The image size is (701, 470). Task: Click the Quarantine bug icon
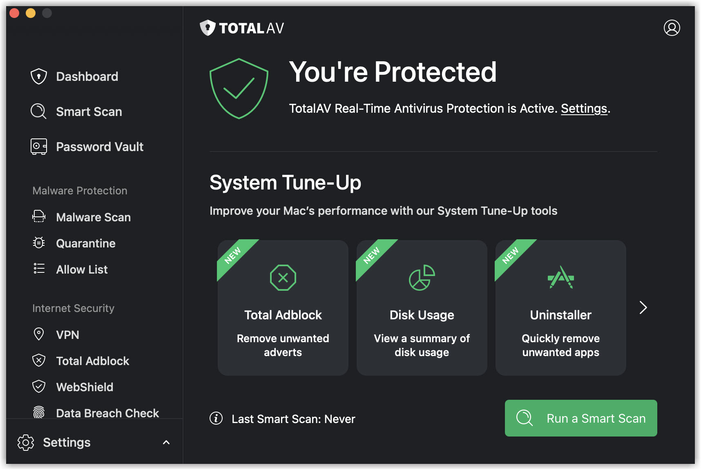point(39,243)
